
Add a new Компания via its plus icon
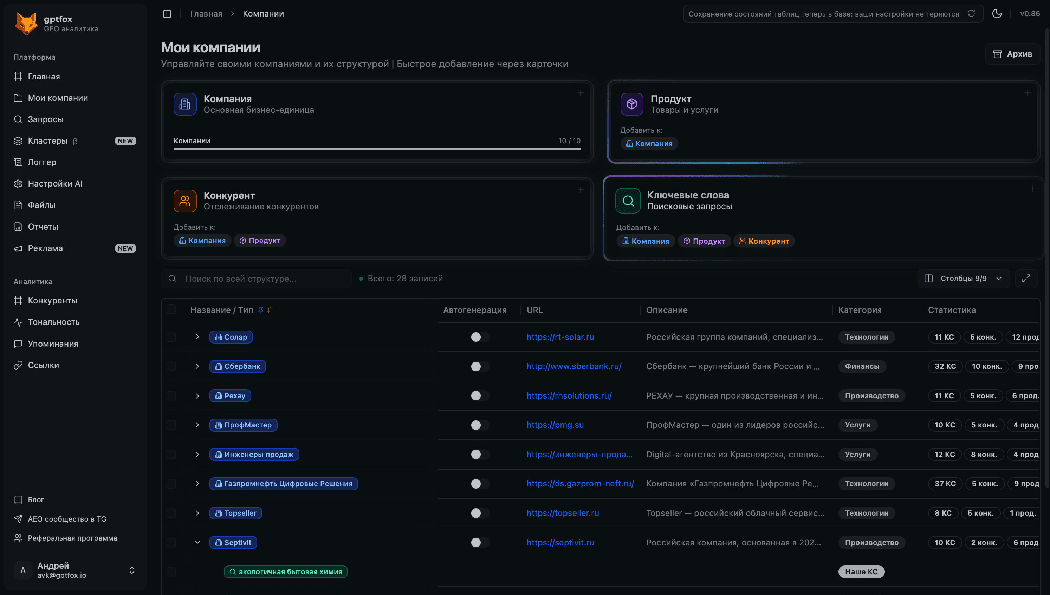[x=581, y=93]
